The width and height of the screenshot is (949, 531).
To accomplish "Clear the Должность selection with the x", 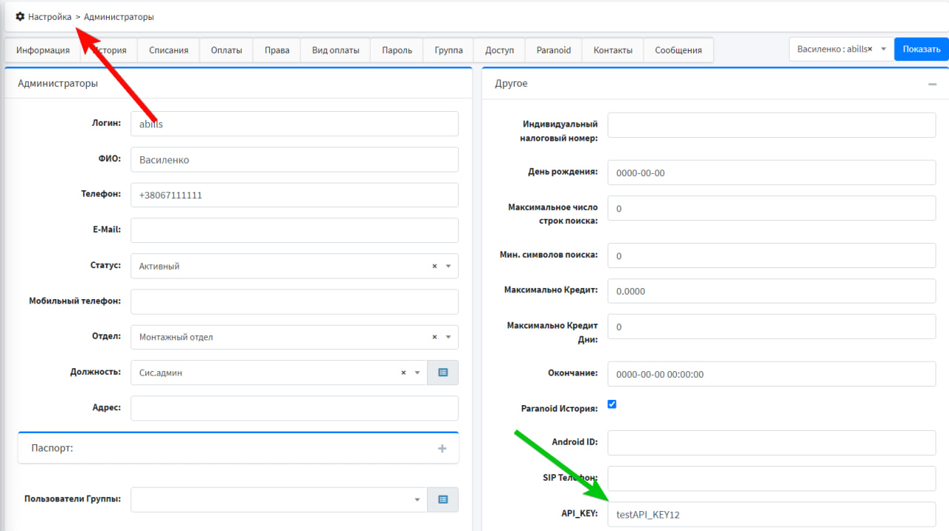I will point(403,373).
